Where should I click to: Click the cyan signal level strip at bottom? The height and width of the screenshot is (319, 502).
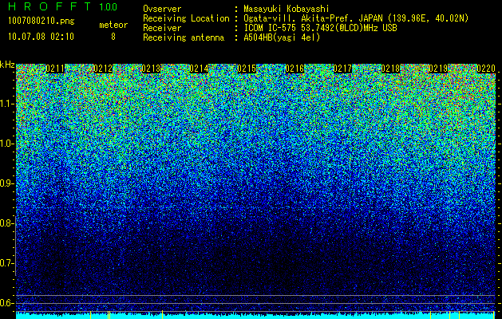[256, 316]
